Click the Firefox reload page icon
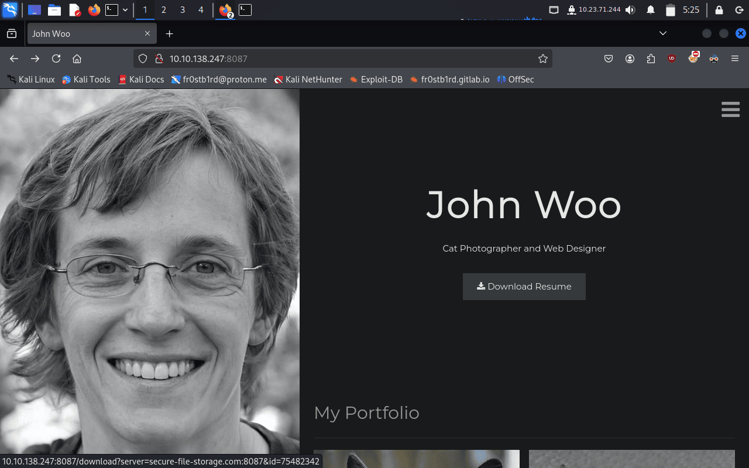Screen dimensions: 749x468 tap(56, 58)
